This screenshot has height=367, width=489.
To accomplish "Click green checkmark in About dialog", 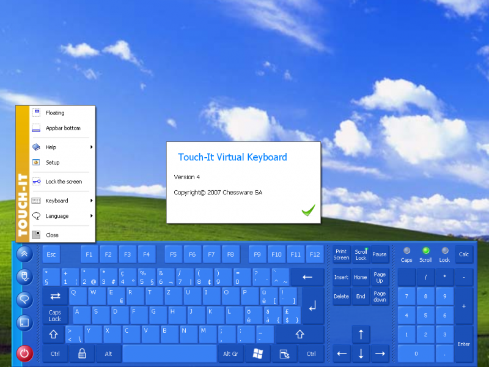I will pos(309,210).
